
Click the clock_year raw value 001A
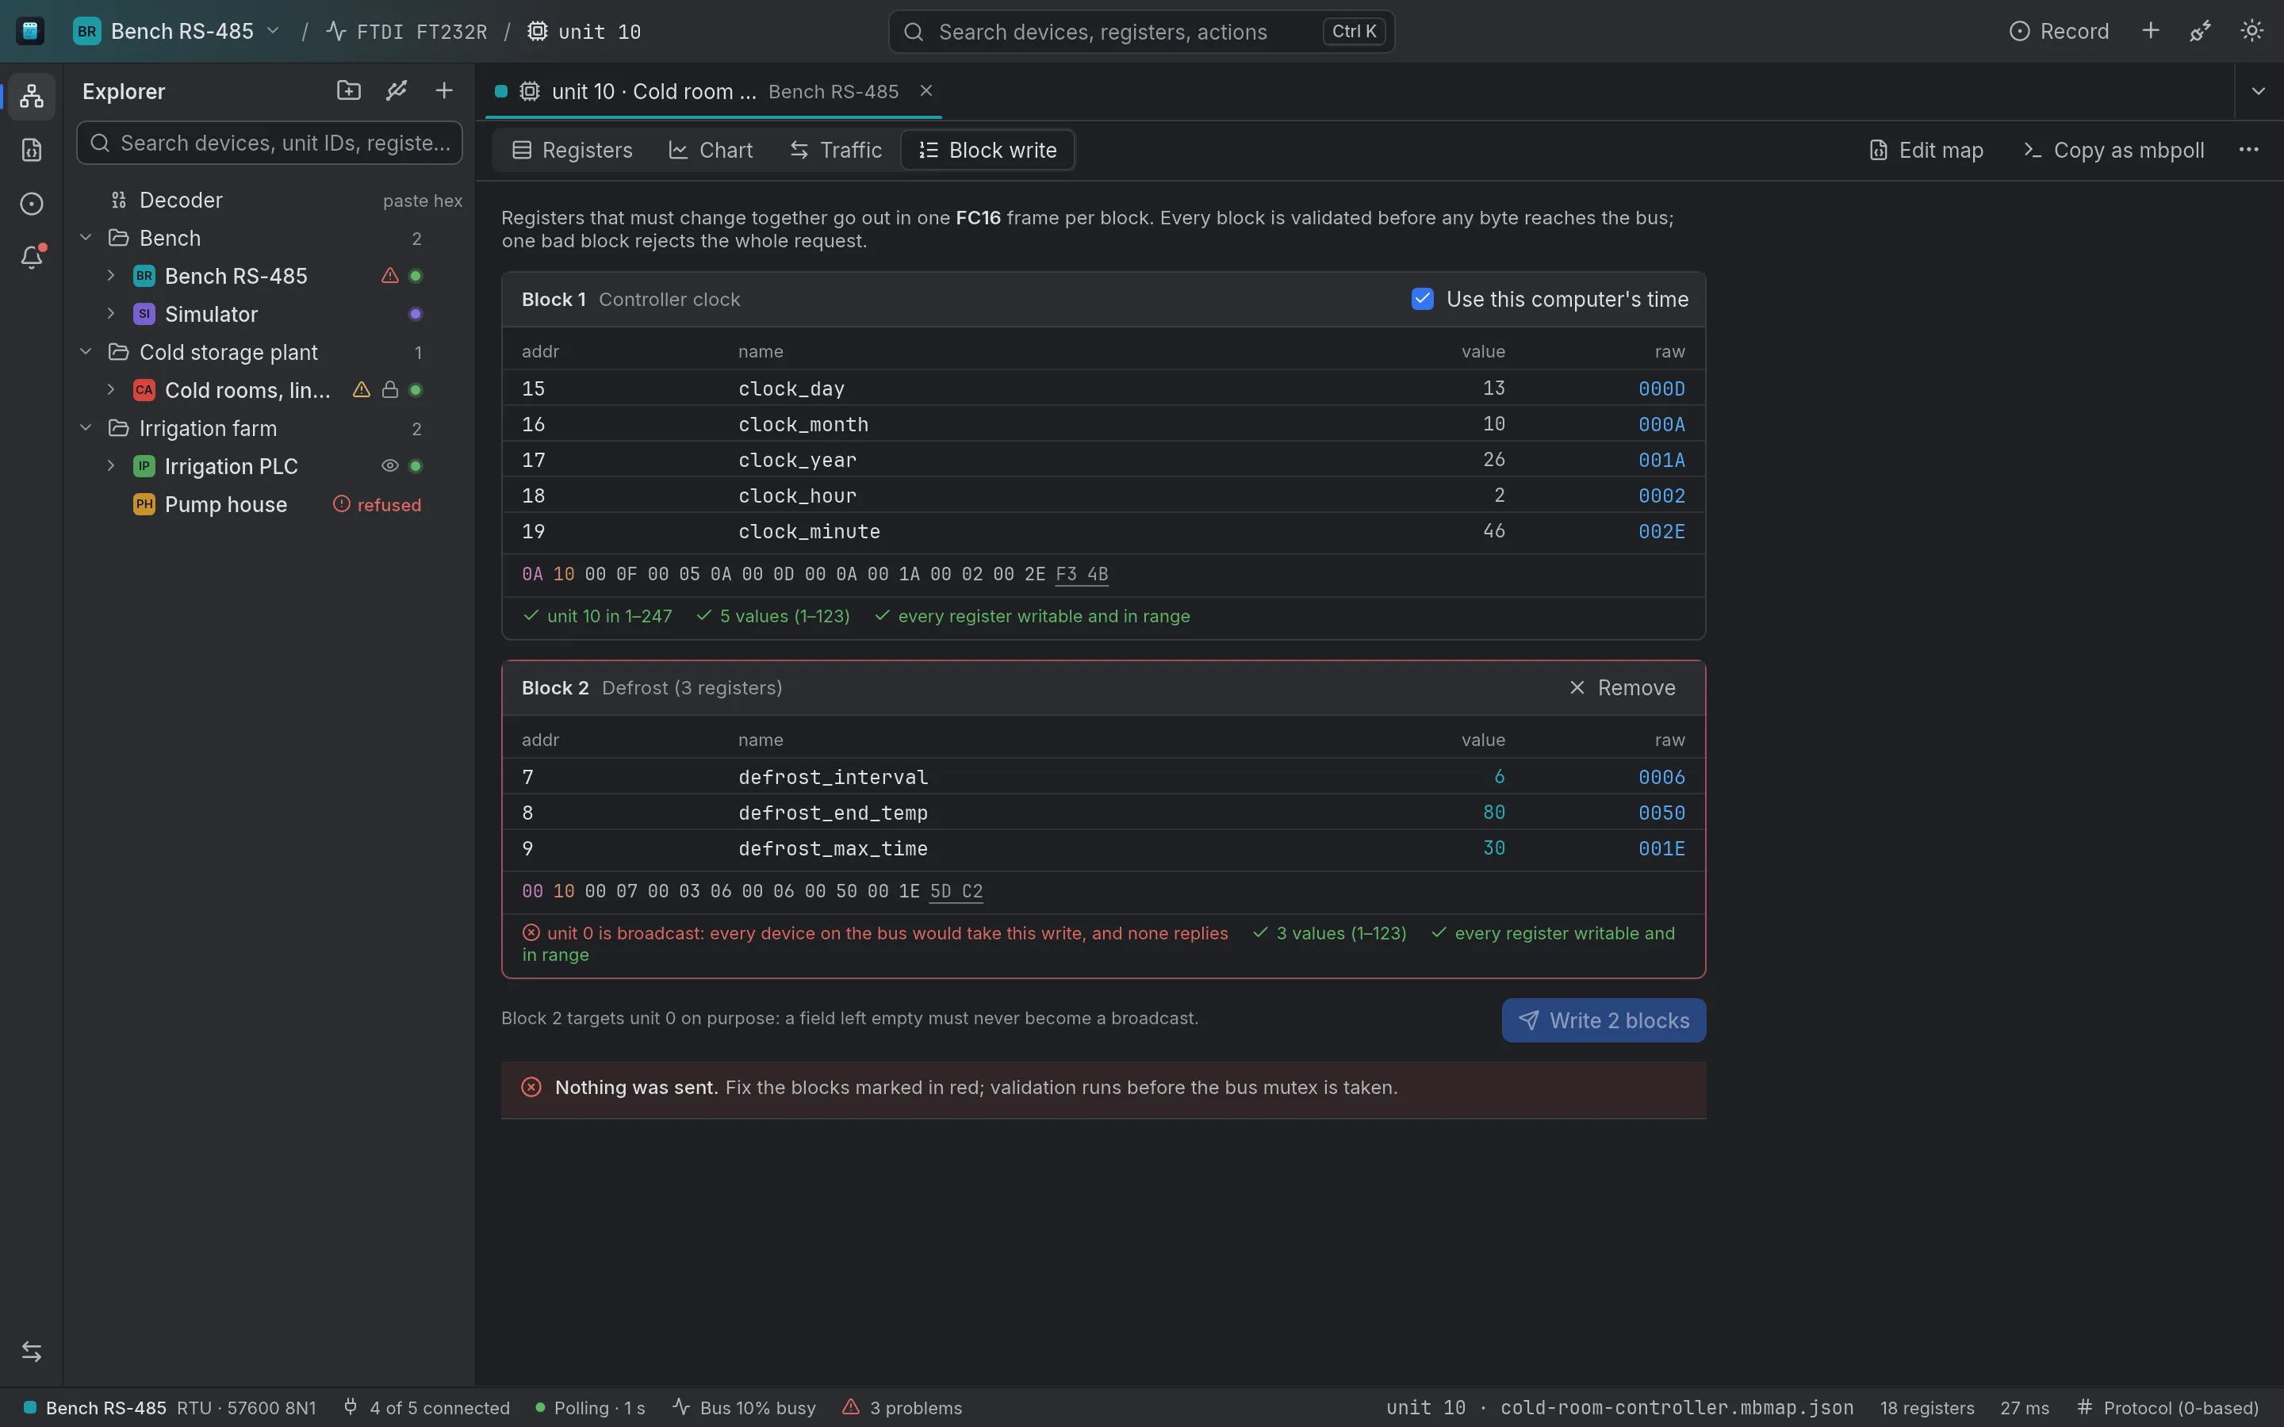tap(1661, 460)
